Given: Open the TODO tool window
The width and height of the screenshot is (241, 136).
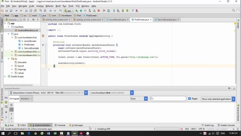Looking at the screenshot, I should pos(21,125).
